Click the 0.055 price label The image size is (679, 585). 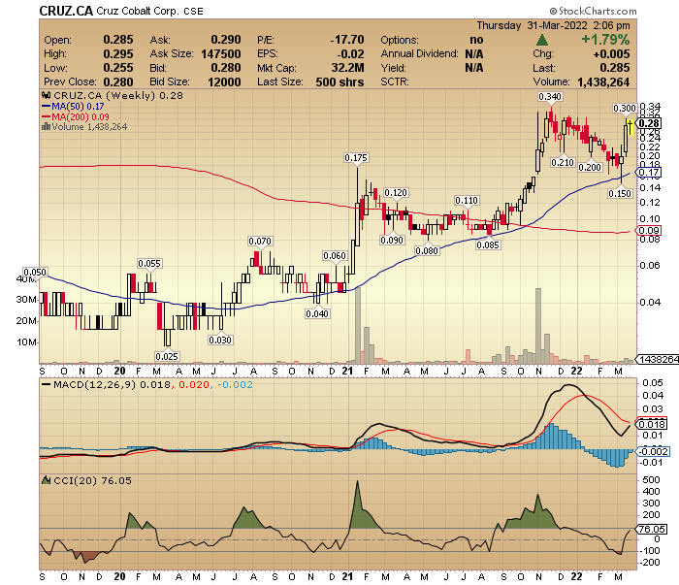coord(149,264)
